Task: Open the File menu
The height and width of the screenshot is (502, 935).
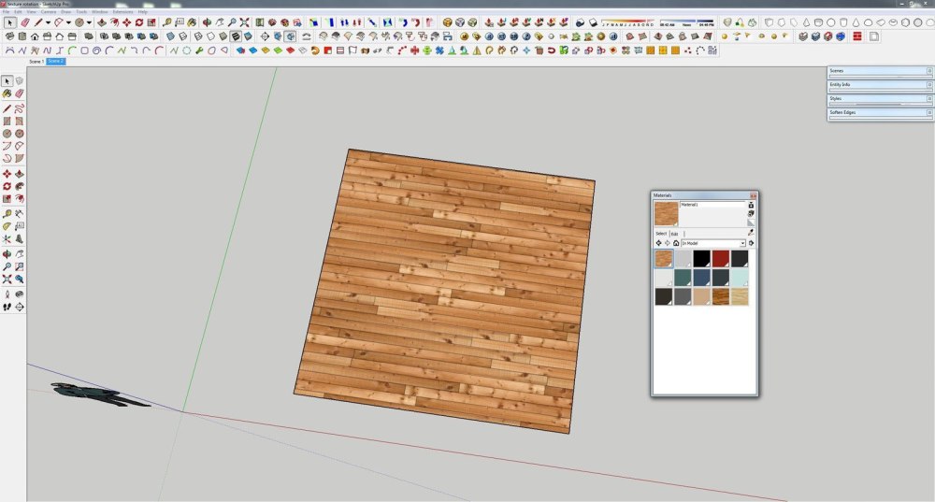Action: (x=6, y=12)
